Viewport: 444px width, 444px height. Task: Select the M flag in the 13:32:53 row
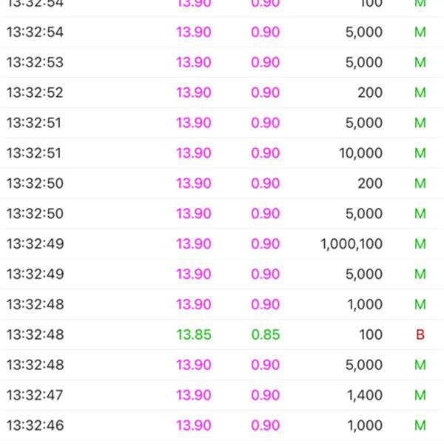[x=420, y=62]
